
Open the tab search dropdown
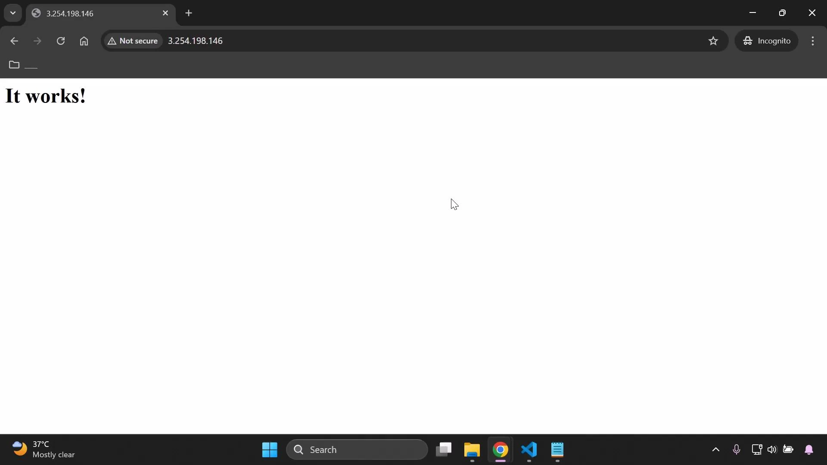(12, 13)
